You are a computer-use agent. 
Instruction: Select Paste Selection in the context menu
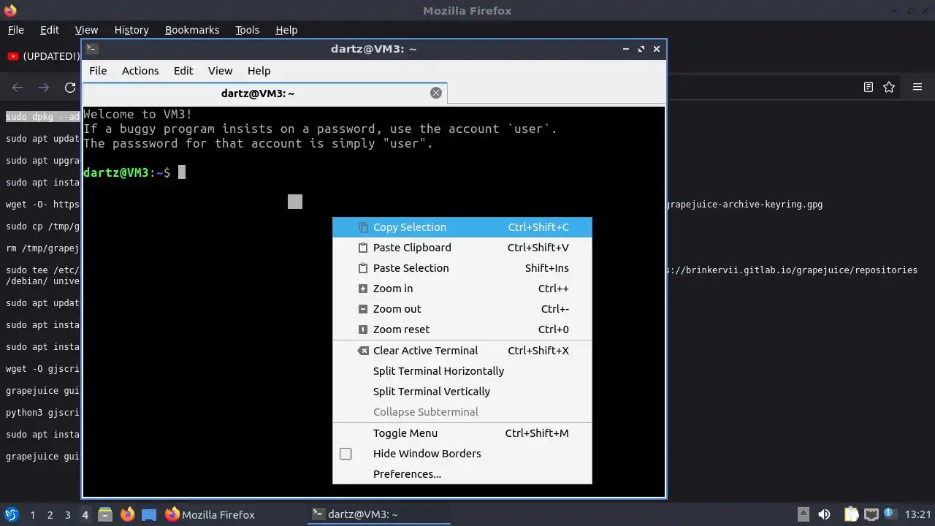click(462, 268)
